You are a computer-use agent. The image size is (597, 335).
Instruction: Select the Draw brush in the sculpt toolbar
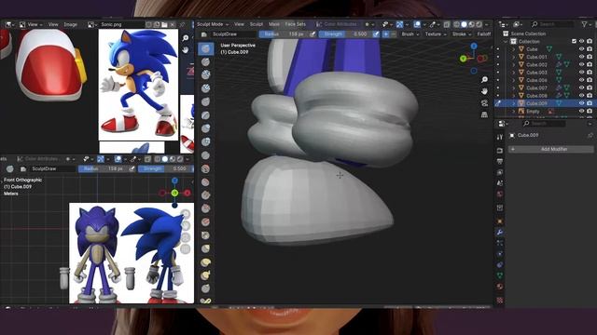(x=205, y=48)
